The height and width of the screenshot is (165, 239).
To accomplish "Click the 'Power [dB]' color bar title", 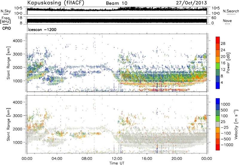I will coord(228,63).
